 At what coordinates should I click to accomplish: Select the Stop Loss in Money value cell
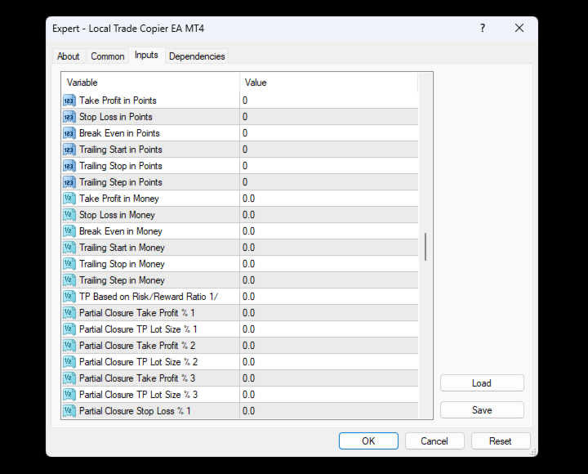(x=329, y=215)
